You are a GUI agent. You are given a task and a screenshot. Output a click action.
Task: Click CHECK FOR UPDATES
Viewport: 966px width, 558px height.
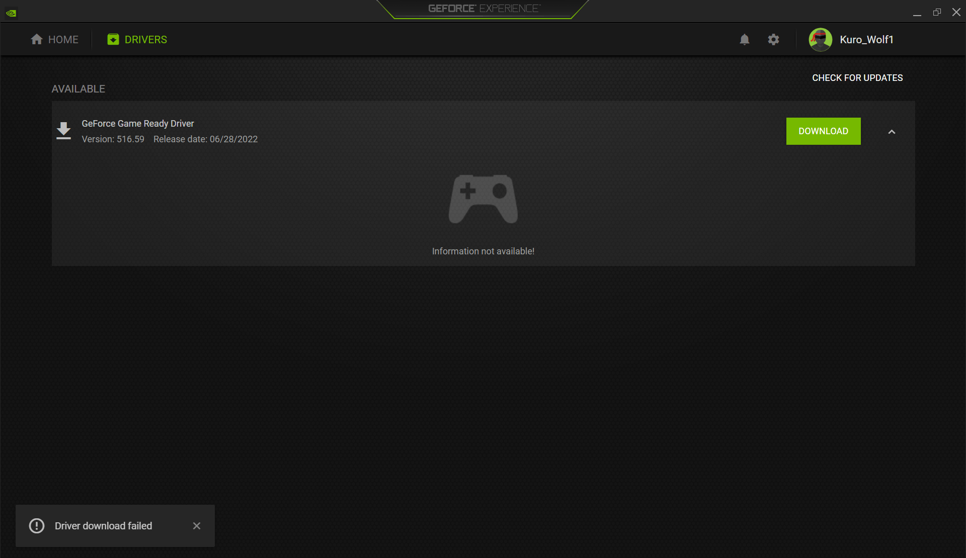click(x=857, y=78)
